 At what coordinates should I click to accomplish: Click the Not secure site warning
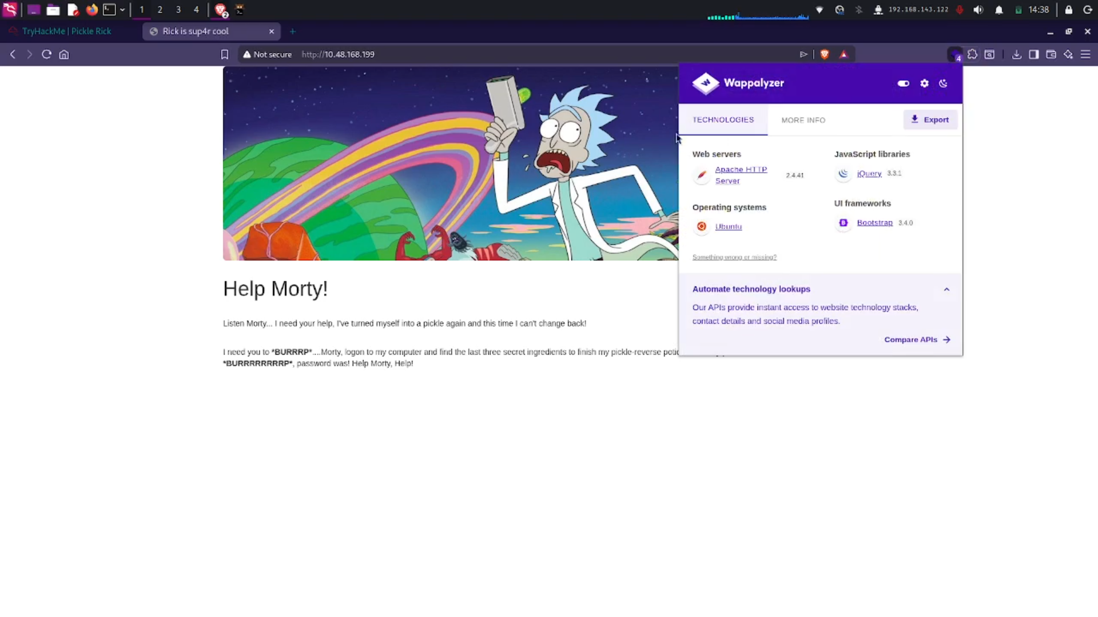(x=267, y=54)
